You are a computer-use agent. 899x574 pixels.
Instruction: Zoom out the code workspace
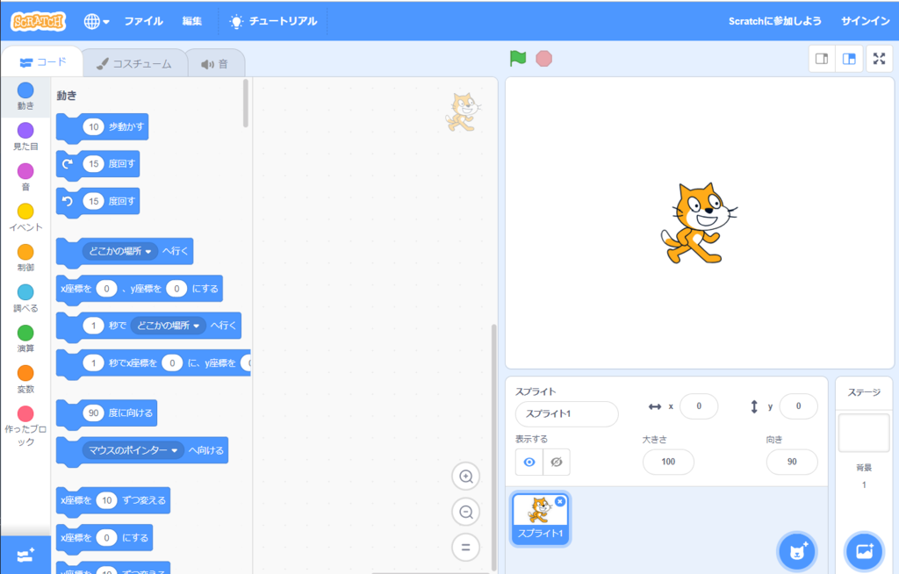[466, 512]
